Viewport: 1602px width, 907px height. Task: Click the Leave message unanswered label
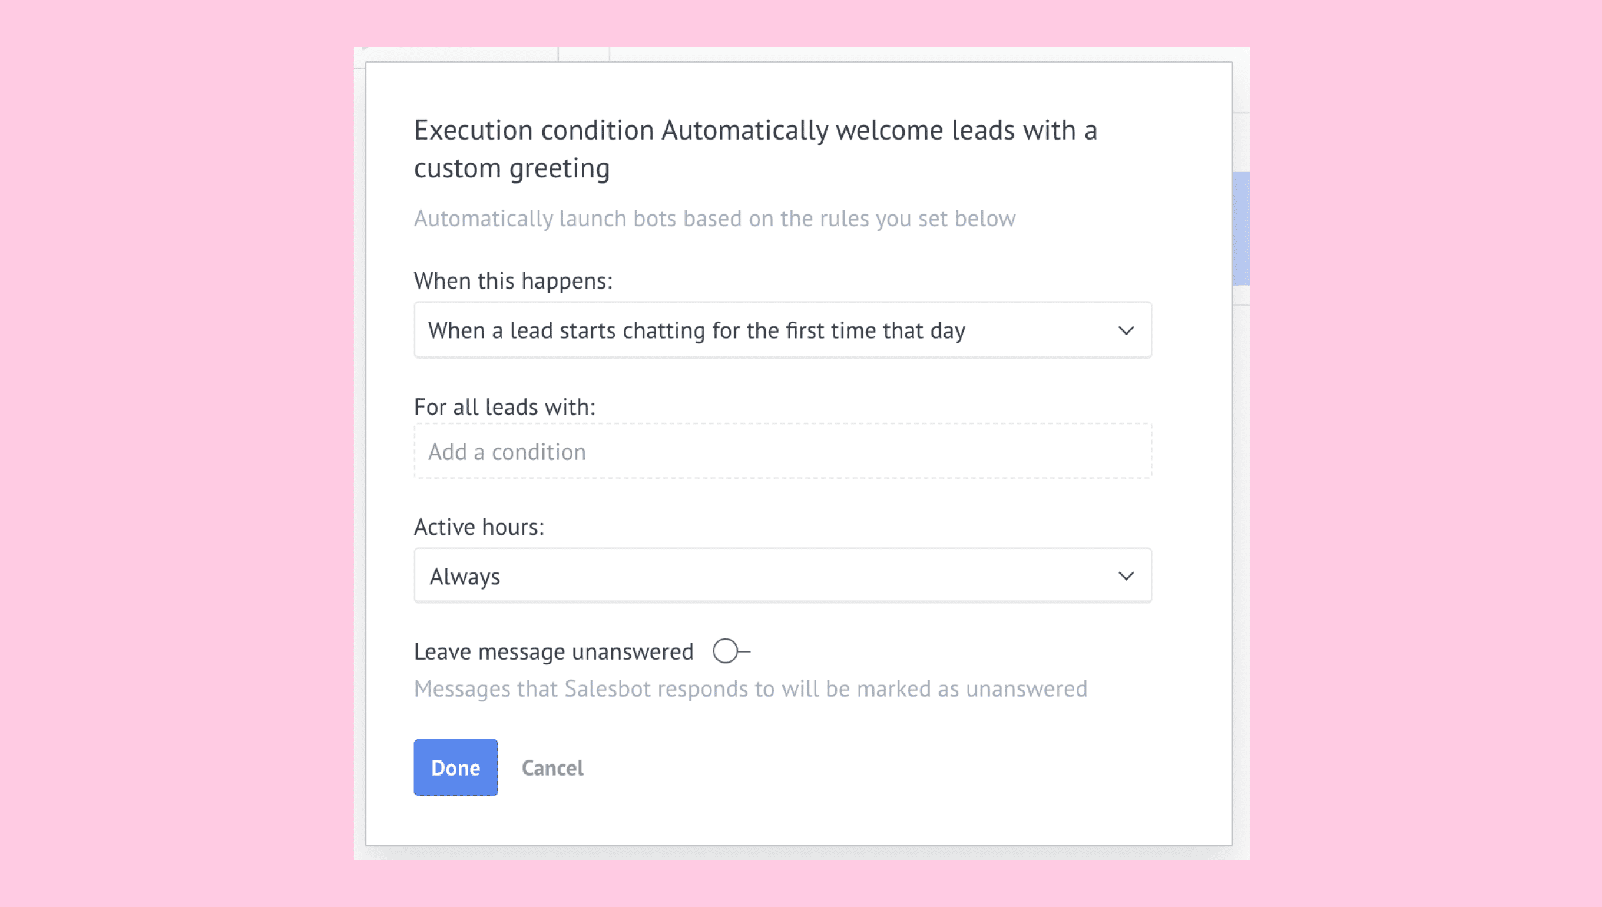click(553, 651)
